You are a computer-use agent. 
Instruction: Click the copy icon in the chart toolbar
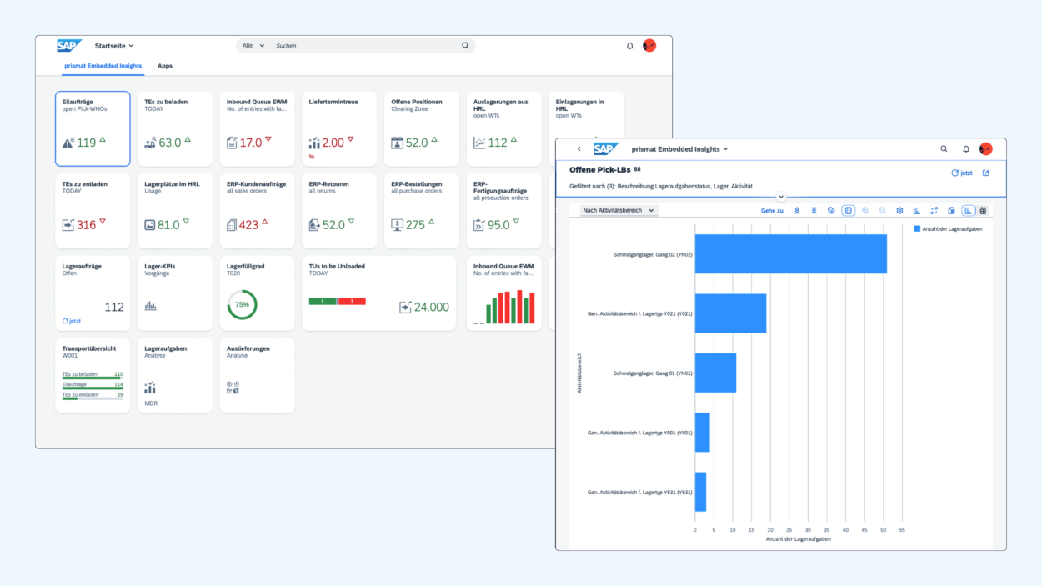tap(951, 210)
